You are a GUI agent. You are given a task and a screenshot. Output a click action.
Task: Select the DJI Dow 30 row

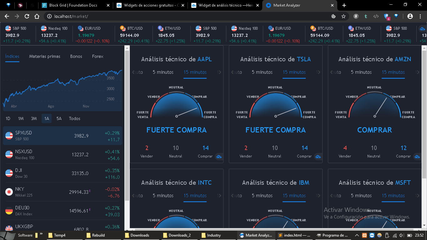point(63,173)
